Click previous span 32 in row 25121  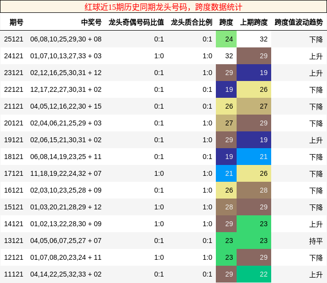[x=254, y=39]
